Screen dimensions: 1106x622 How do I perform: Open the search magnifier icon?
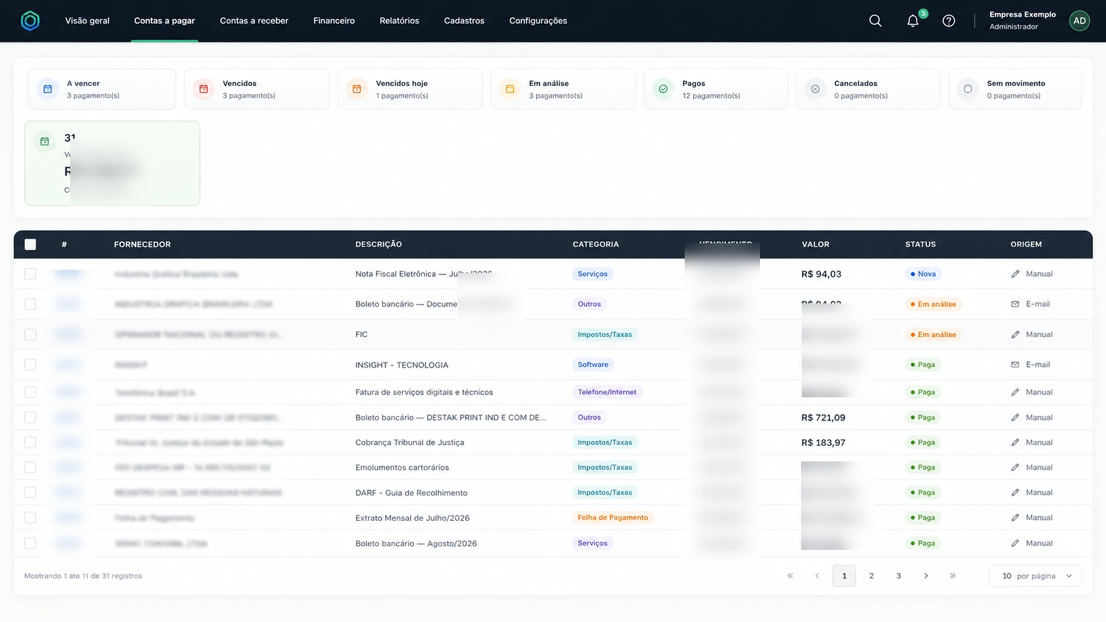[x=875, y=20]
